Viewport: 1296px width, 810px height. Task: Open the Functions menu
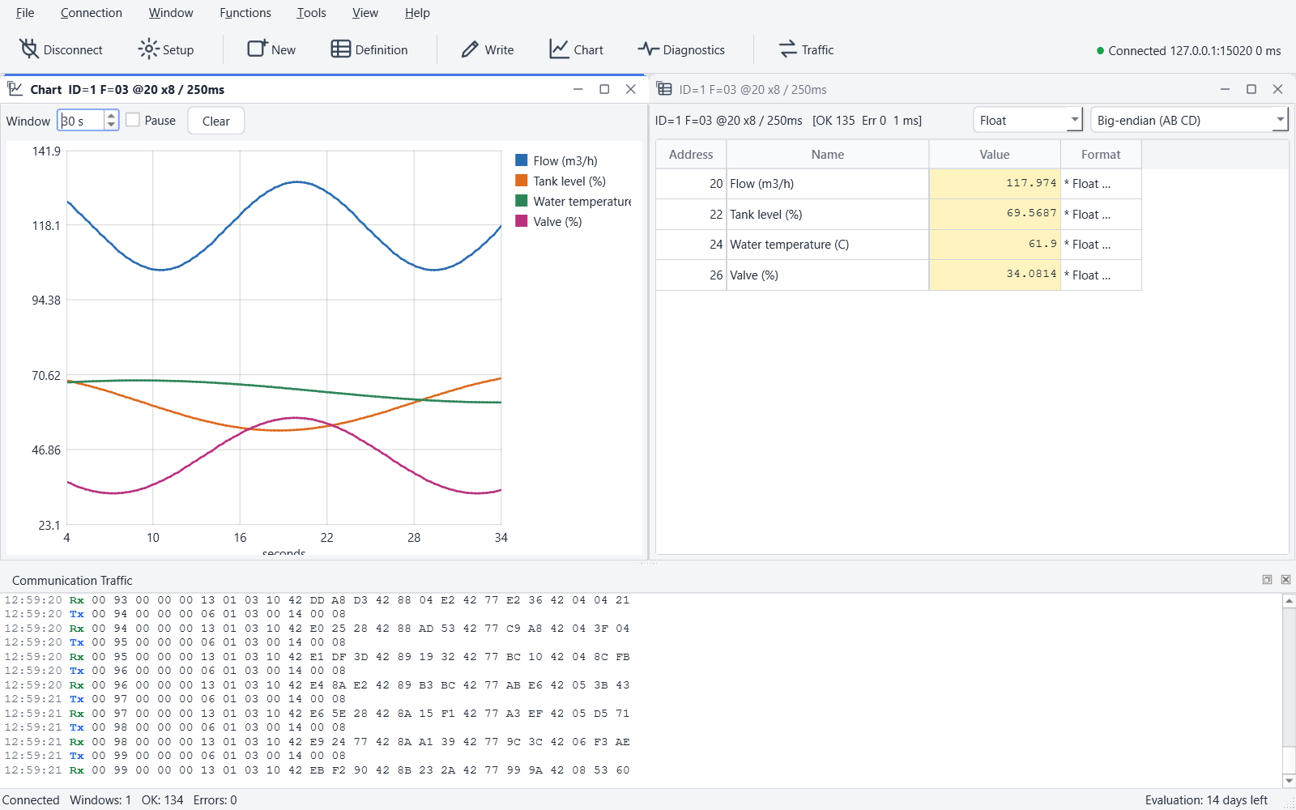click(x=245, y=13)
